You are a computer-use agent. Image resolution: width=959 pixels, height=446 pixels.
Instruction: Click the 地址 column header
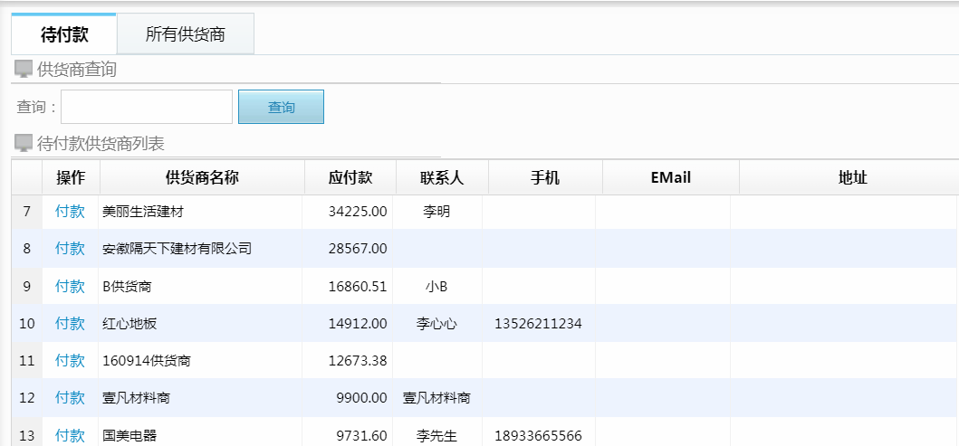(x=853, y=177)
